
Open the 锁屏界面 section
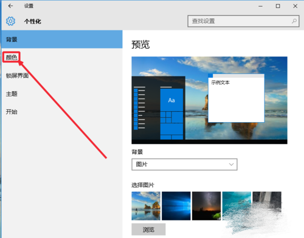(x=17, y=76)
